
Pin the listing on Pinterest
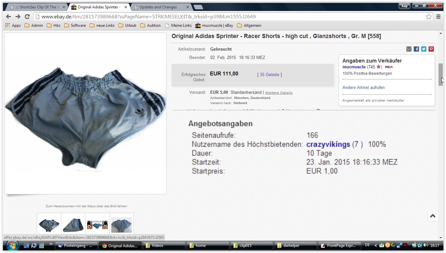(431, 49)
